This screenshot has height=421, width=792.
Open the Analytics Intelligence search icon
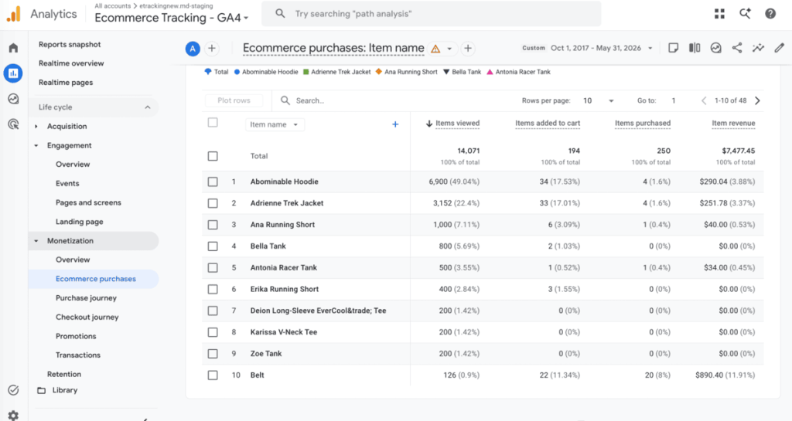745,14
